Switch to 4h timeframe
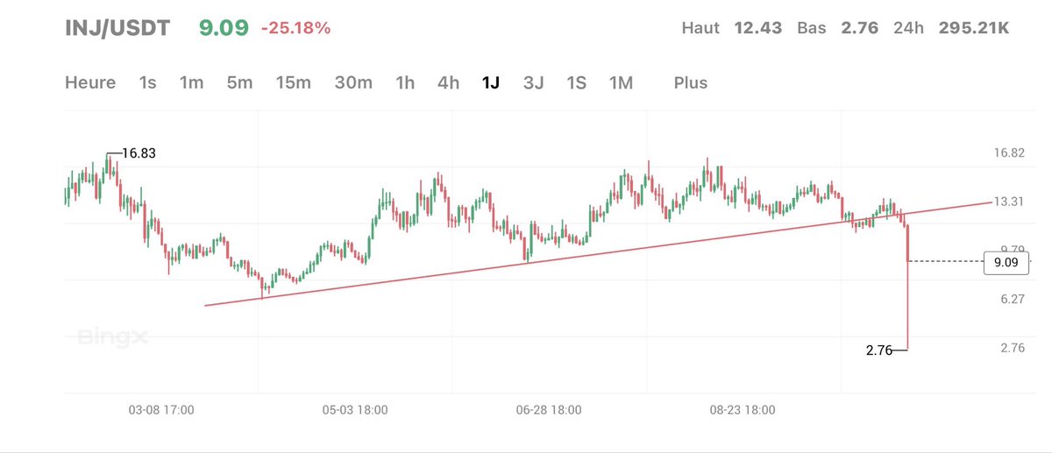 448,83
